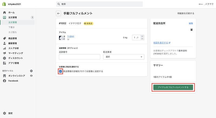216x118 pixels.
Task: Click the Shopify logo icon
Action: [x=4, y=4]
